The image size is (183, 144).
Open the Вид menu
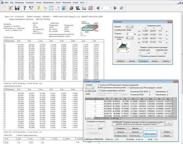12,2
